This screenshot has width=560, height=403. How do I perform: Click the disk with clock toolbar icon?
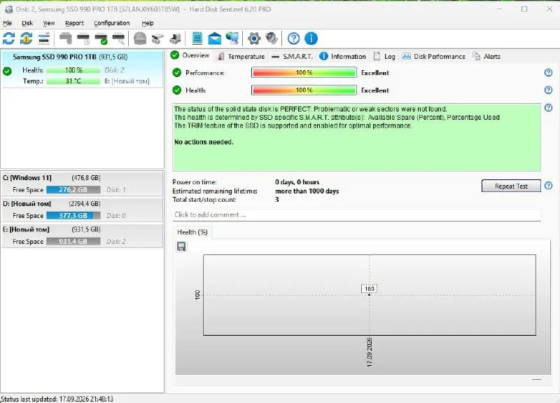[83, 39]
